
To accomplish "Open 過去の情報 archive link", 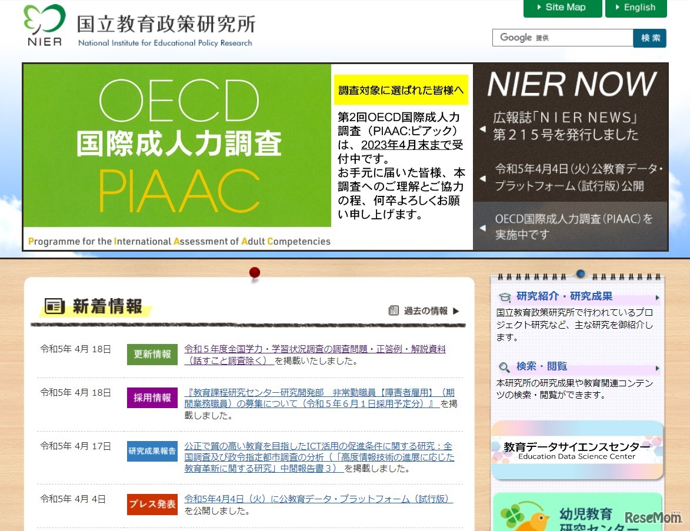I will [425, 311].
